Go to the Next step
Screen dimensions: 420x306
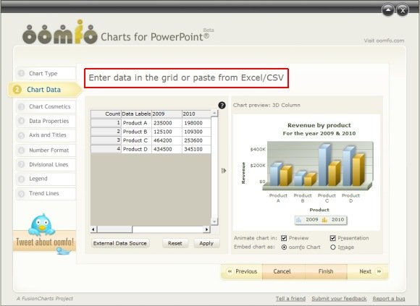(x=368, y=271)
